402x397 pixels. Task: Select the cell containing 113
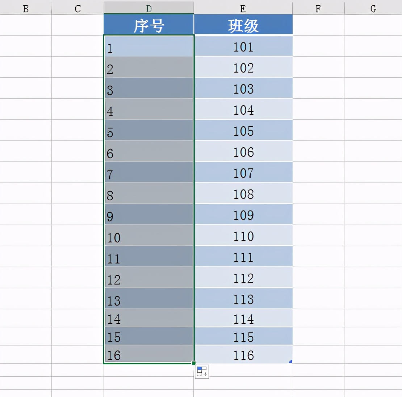(243, 299)
